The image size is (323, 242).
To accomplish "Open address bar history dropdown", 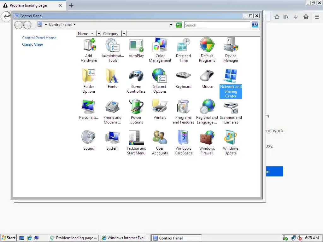I will click(x=171, y=25).
